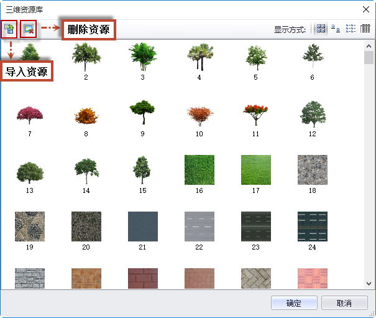Viewport: 376px width, 318px height.
Task: Switch to details table display mode
Action: (x=365, y=29)
